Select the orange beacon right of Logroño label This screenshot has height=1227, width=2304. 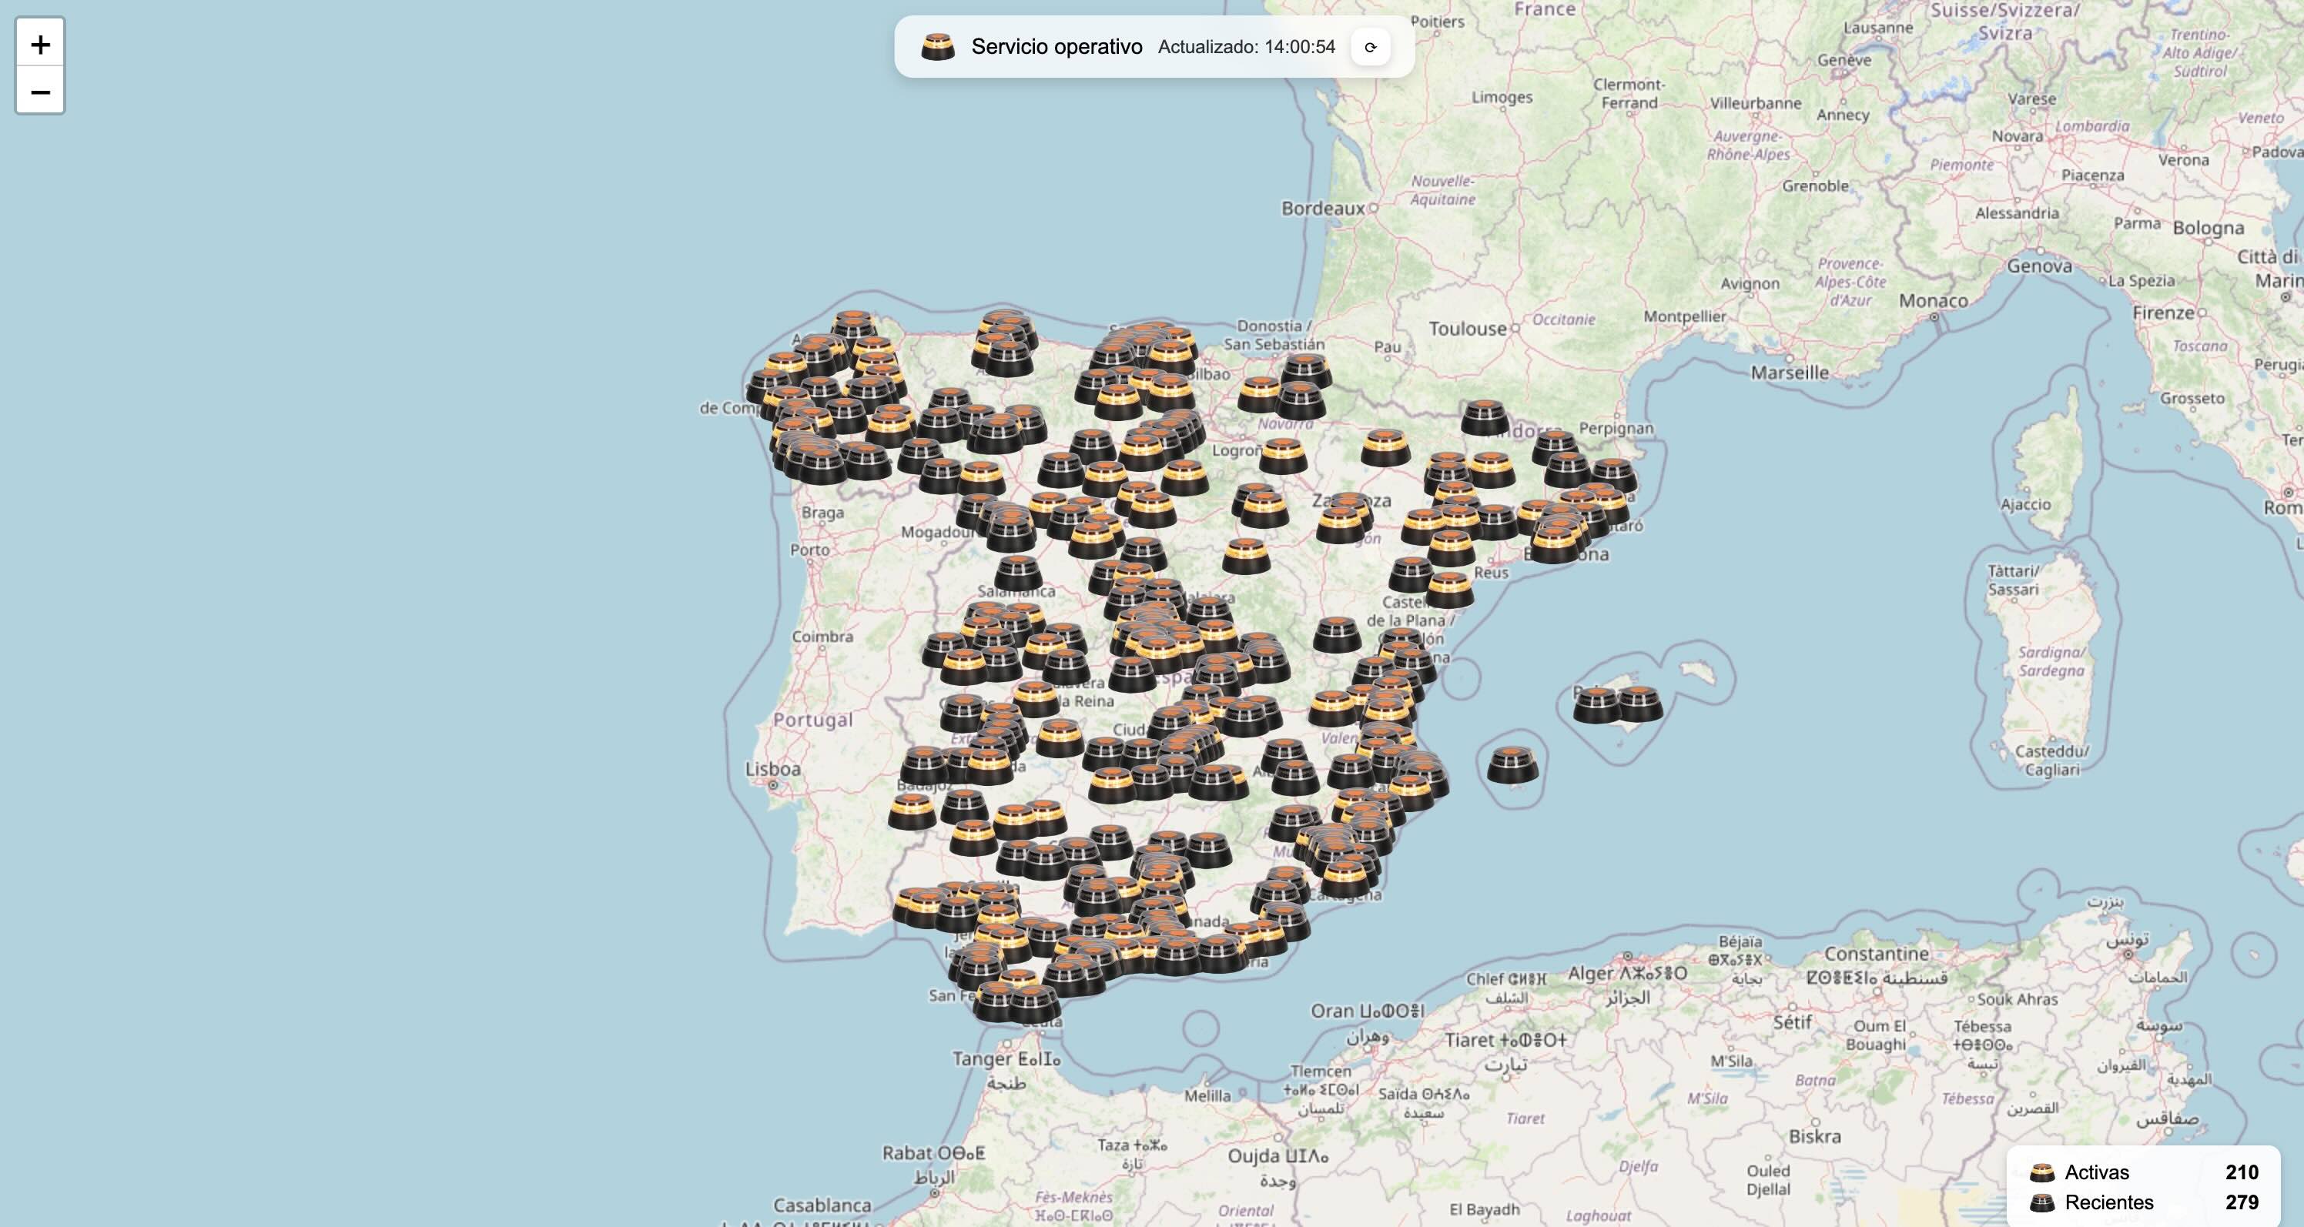1283,456
